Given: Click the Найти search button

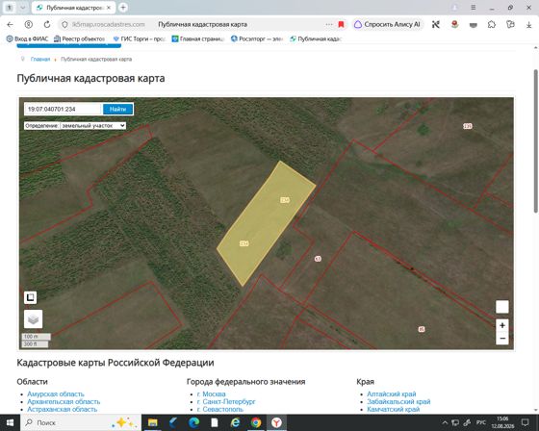Looking at the screenshot, I should tap(117, 109).
